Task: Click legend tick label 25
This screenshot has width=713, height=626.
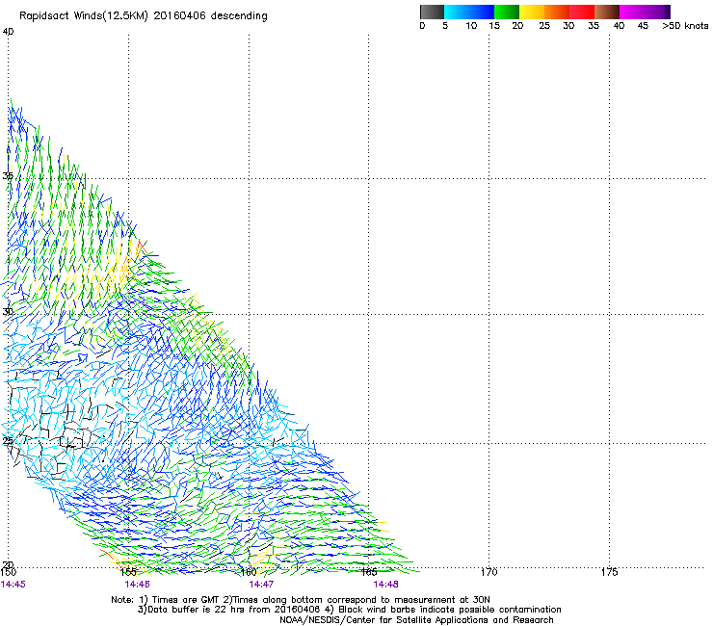Action: 544,26
